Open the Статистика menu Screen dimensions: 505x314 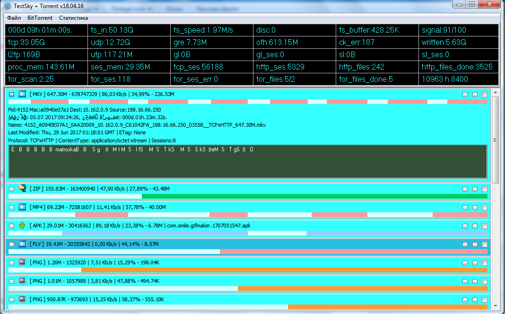(73, 18)
